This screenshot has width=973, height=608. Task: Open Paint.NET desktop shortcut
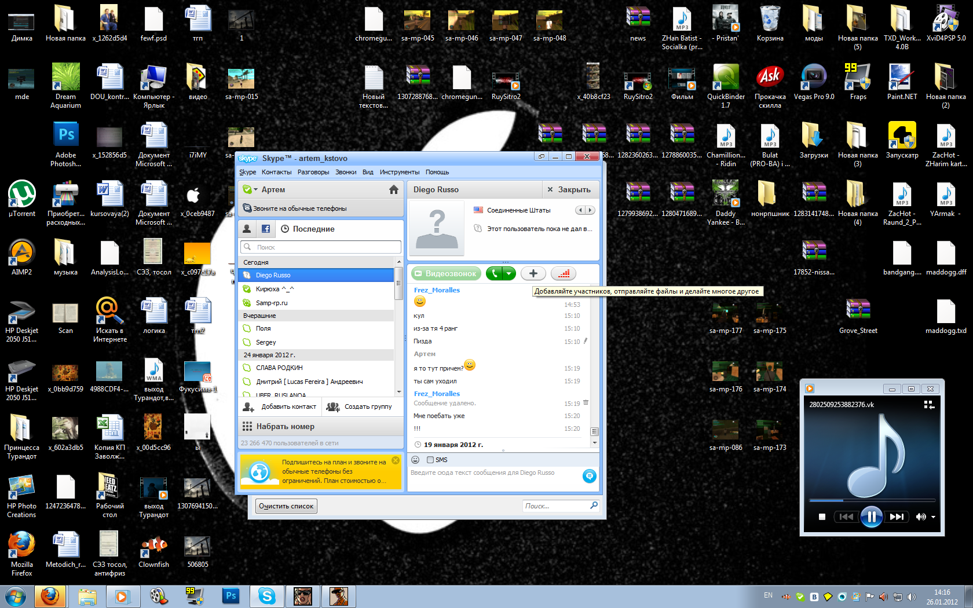pyautogui.click(x=902, y=82)
